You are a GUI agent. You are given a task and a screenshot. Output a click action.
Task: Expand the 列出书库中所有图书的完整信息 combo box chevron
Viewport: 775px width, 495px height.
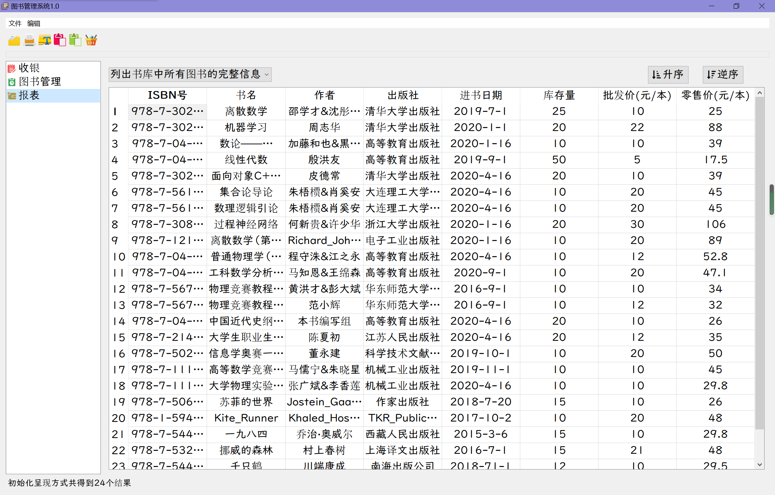266,75
